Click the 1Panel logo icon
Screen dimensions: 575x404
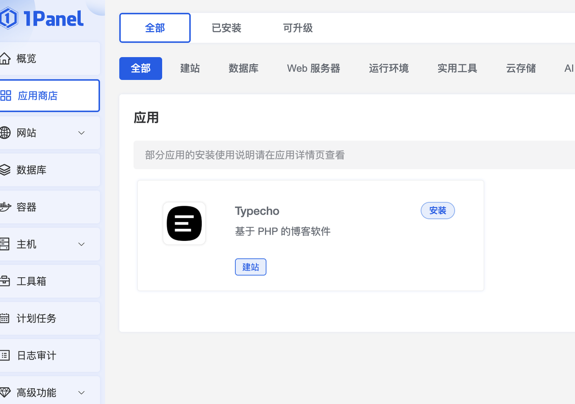9,19
